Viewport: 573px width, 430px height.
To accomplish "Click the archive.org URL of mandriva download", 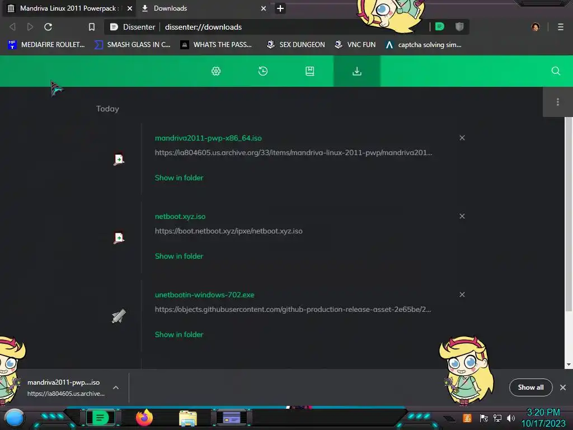I will 293,153.
